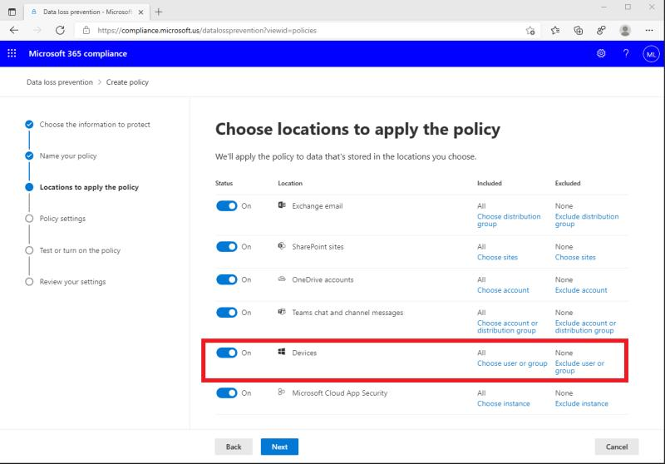The image size is (665, 464).
Task: Click the browser address bar
Action: click(x=299, y=30)
